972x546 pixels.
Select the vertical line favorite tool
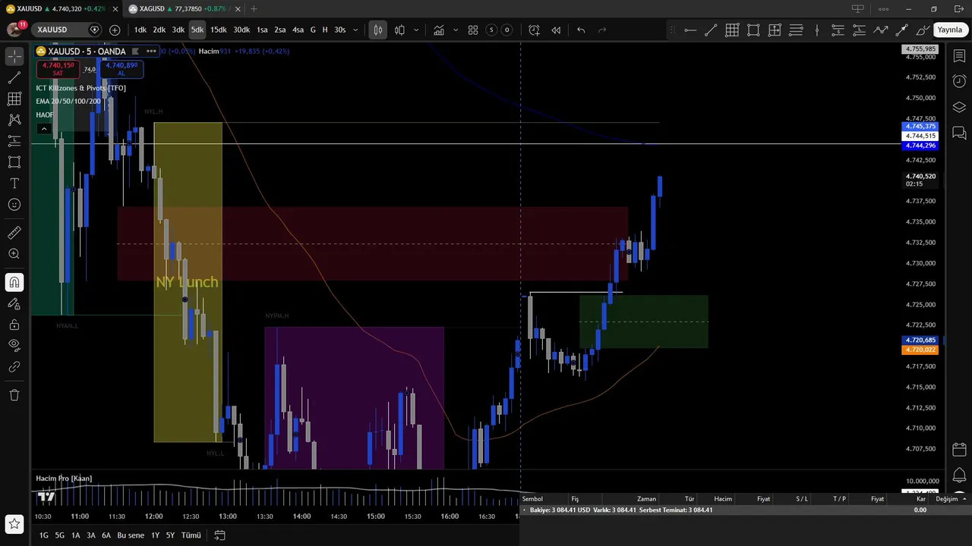click(817, 30)
